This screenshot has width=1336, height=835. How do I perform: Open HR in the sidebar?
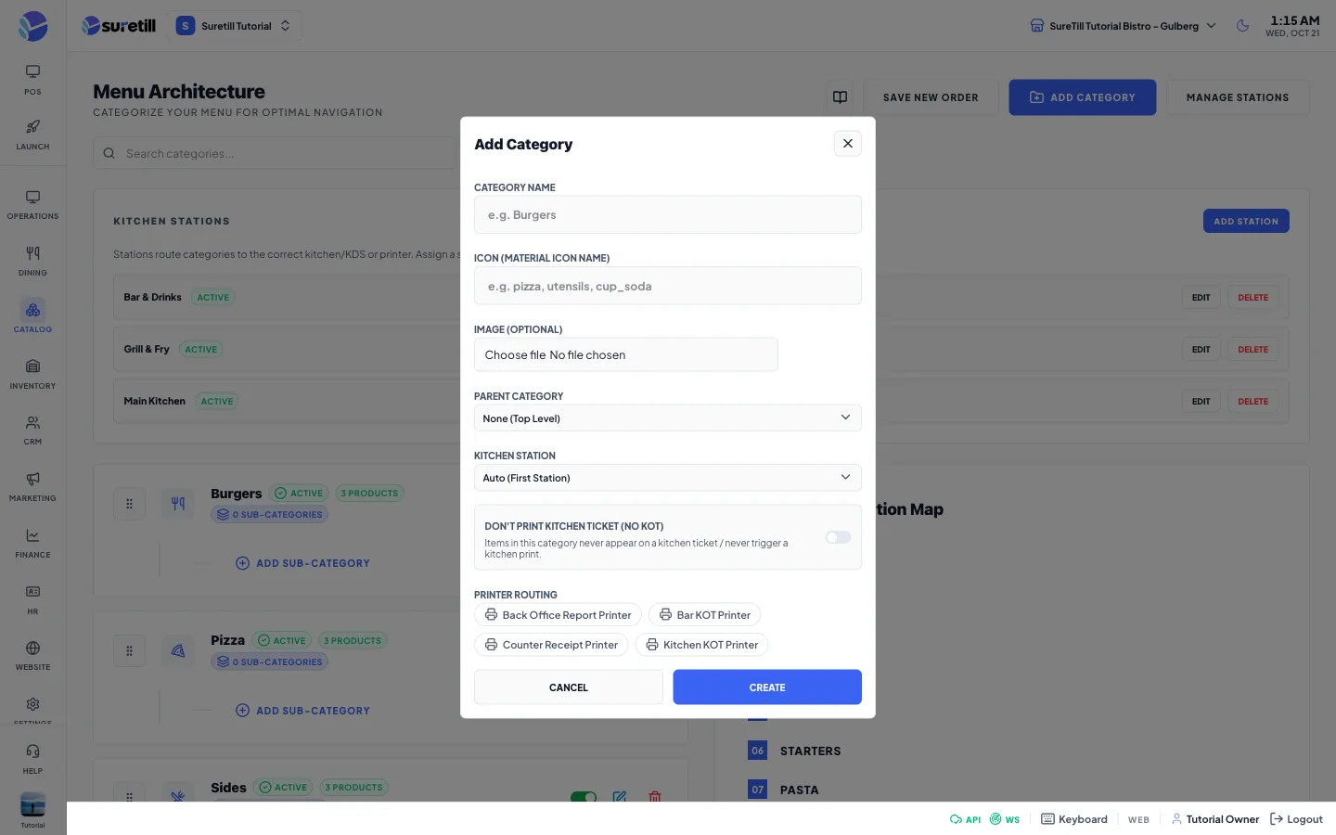pos(32,600)
